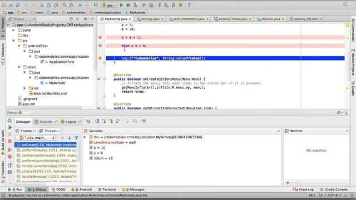356x200 pixels.
Task: Open the Project view dropdown
Action: [x=22, y=19]
